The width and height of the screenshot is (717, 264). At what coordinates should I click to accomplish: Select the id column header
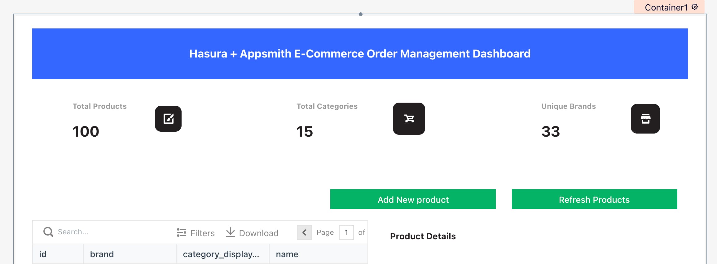pyautogui.click(x=58, y=254)
